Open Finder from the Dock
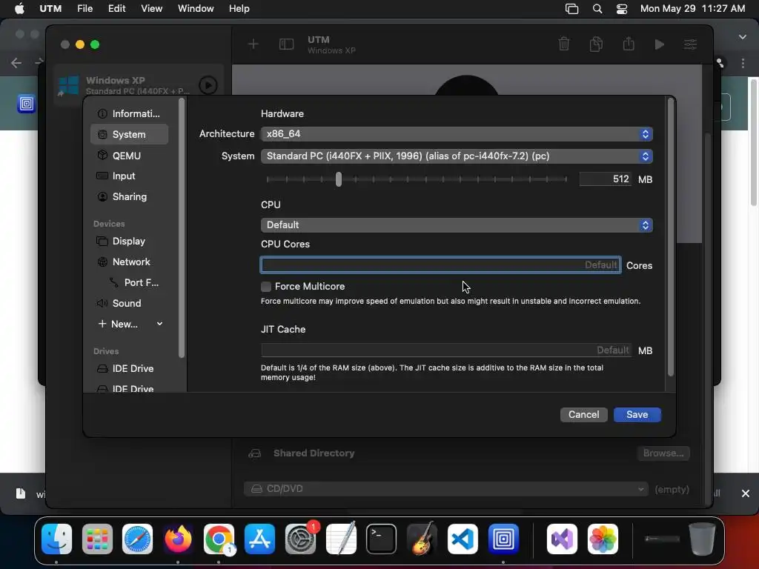Image resolution: width=759 pixels, height=569 pixels. coord(56,539)
